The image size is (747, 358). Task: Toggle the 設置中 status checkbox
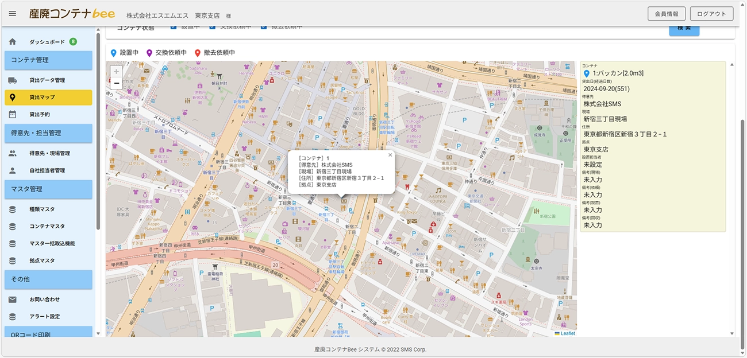[174, 28]
